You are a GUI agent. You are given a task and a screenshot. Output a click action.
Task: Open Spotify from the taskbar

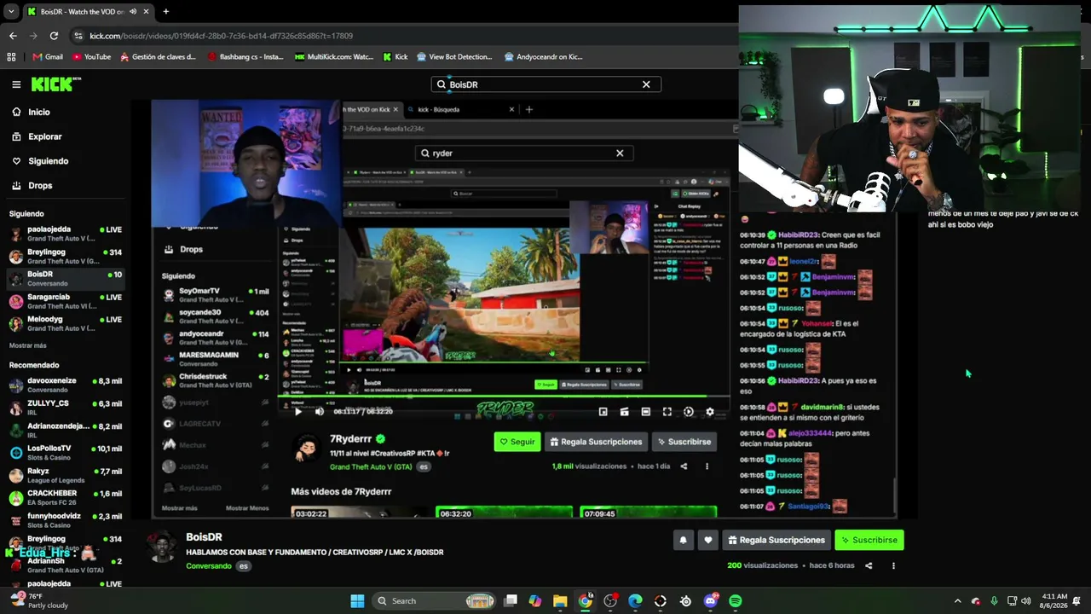pos(736,601)
